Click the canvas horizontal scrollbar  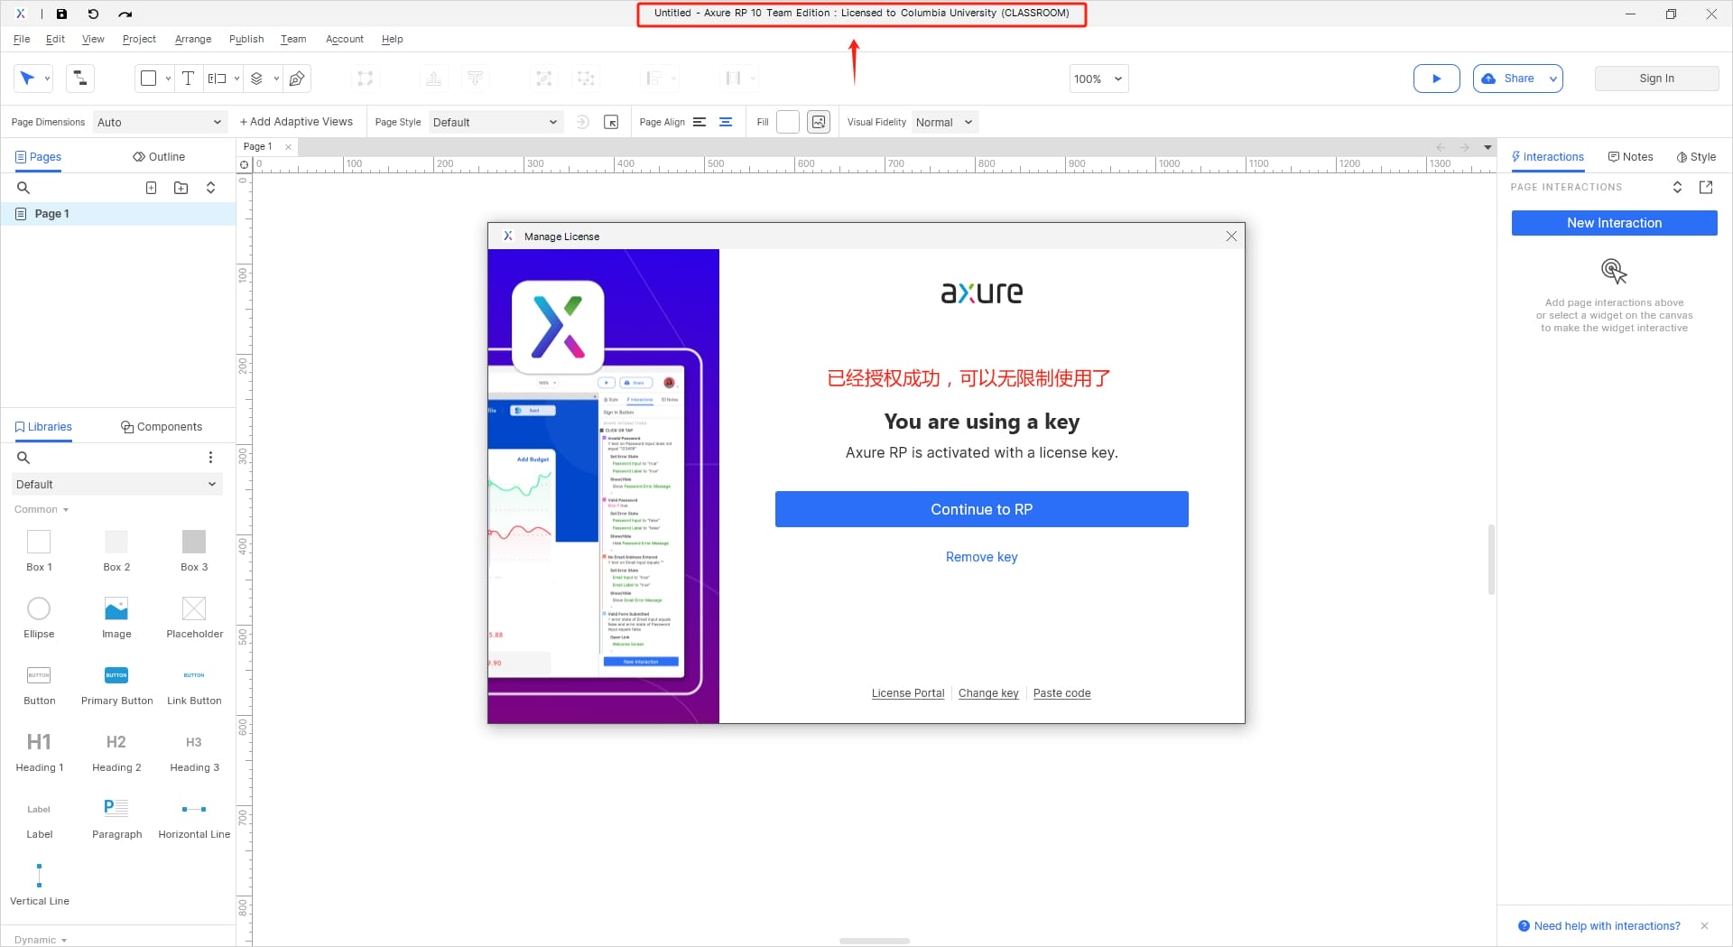875,941
